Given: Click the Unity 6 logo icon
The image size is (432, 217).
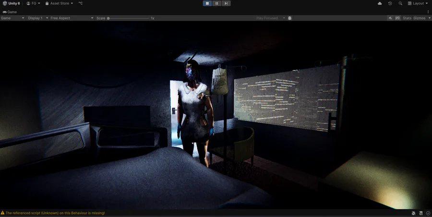Looking at the screenshot, I should (x=5, y=3).
